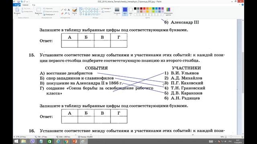Image resolution: width=257 pixels, height=144 pixels.
Task: Click the text 'Д.В. Каракозов' in the image
Action: (x=186, y=93)
